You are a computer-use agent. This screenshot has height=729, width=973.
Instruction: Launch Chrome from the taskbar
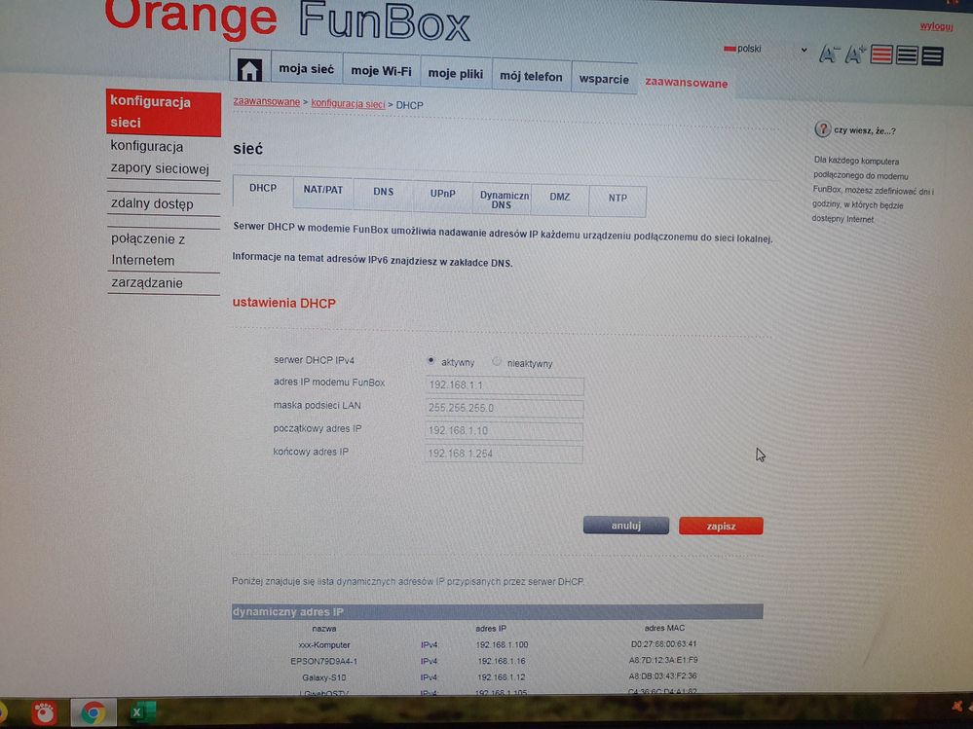(x=94, y=711)
